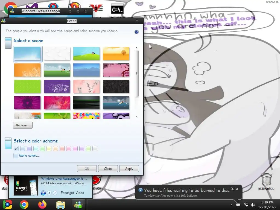Choose the purple floral swirl scene
The width and height of the screenshot is (280, 210).
tap(57, 86)
